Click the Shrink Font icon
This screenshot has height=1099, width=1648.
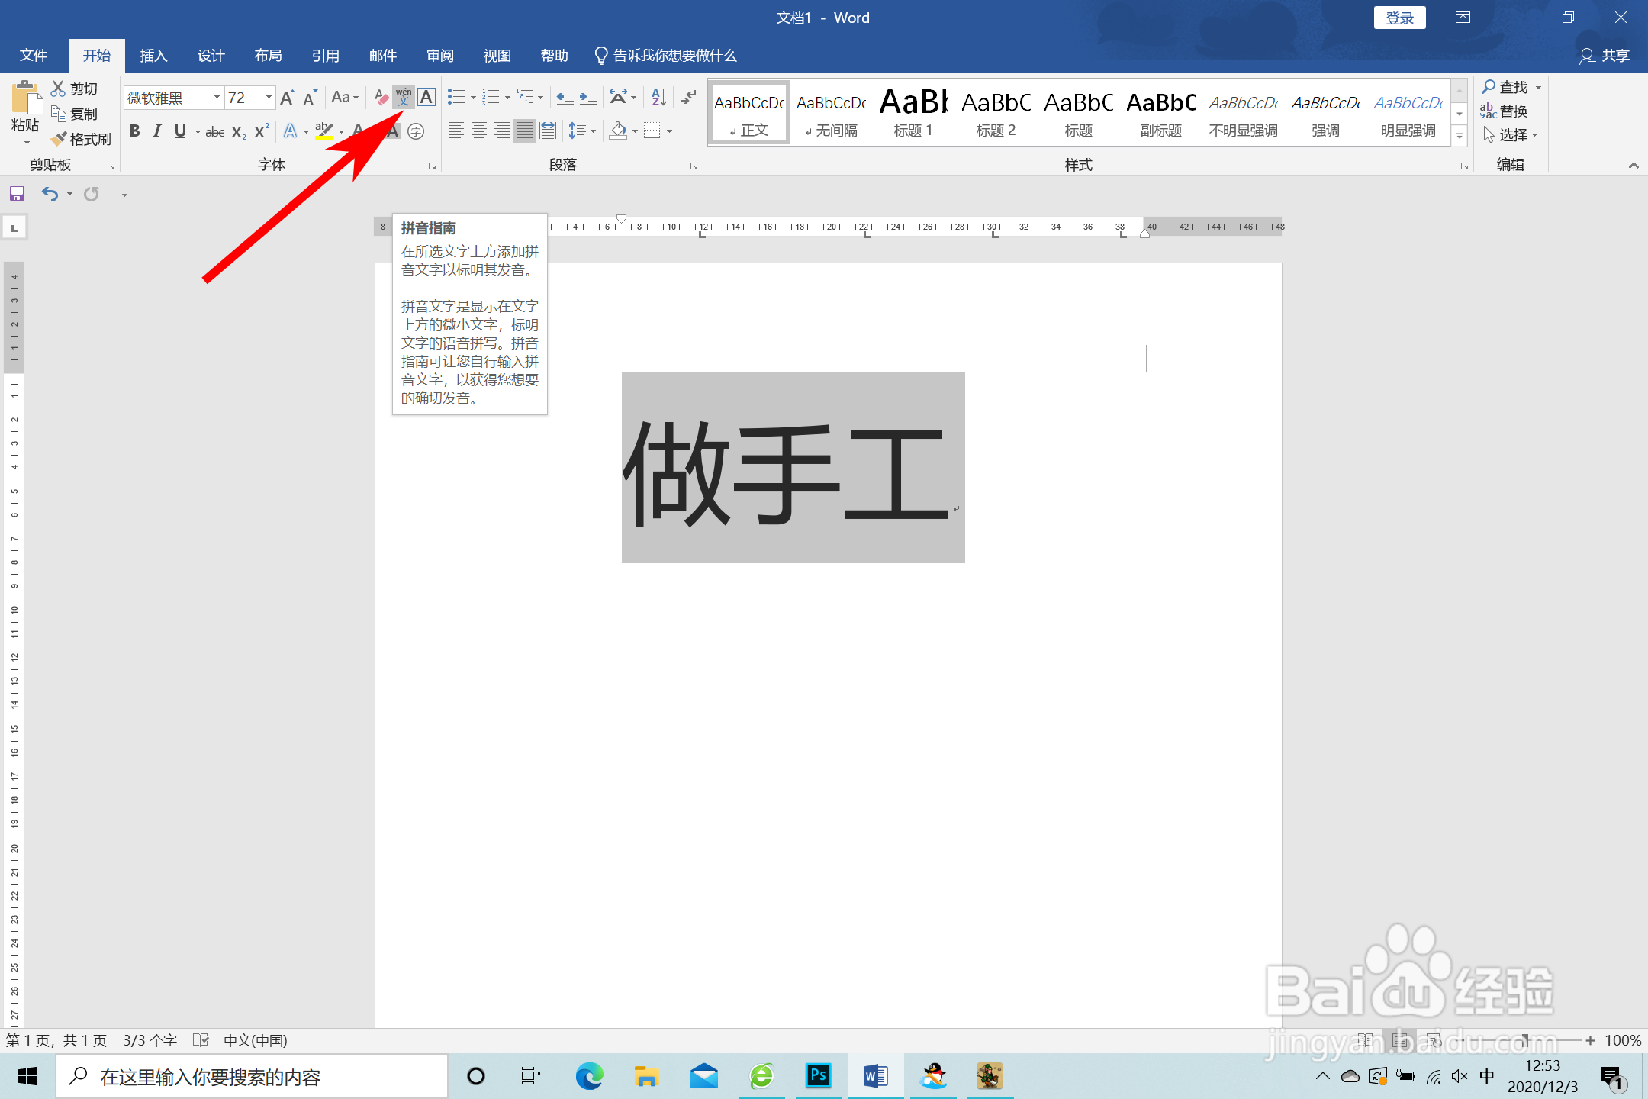point(310,97)
